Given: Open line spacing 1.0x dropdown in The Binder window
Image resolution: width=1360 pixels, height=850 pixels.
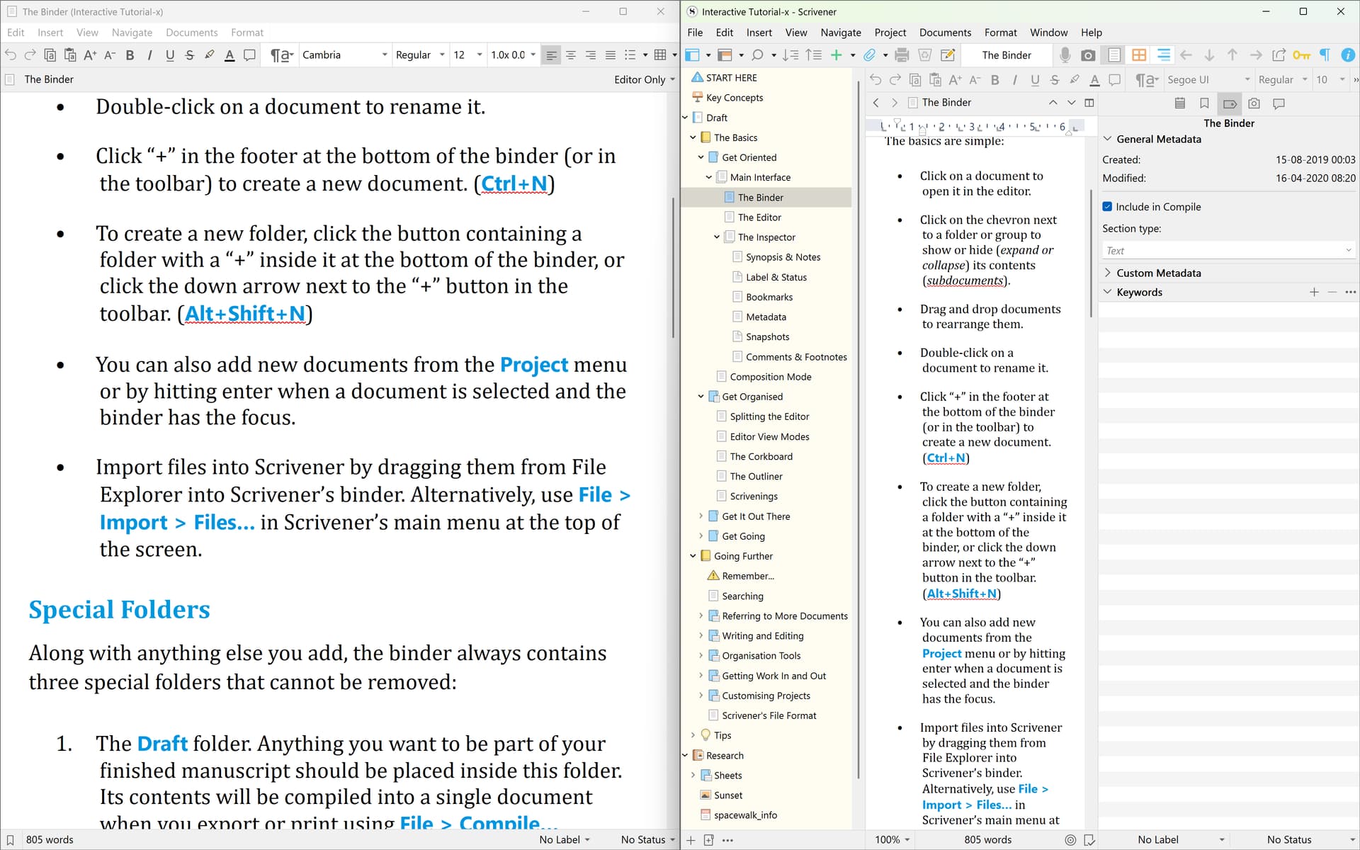Looking at the screenshot, I should point(513,55).
